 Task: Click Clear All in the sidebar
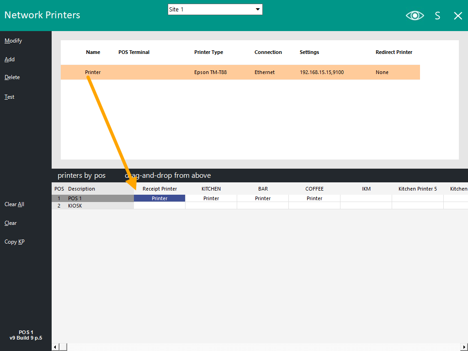(14, 204)
